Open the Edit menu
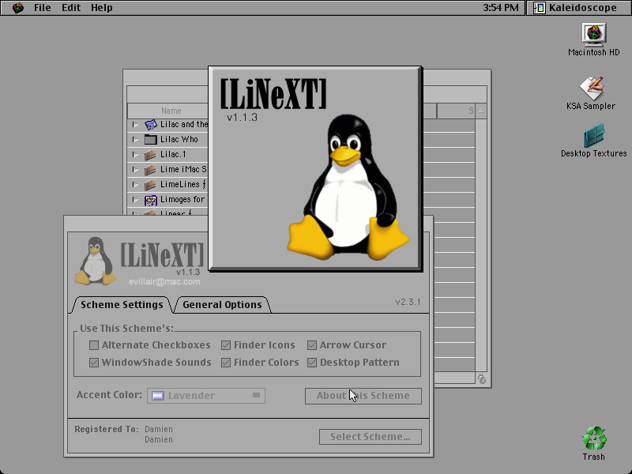 point(71,8)
